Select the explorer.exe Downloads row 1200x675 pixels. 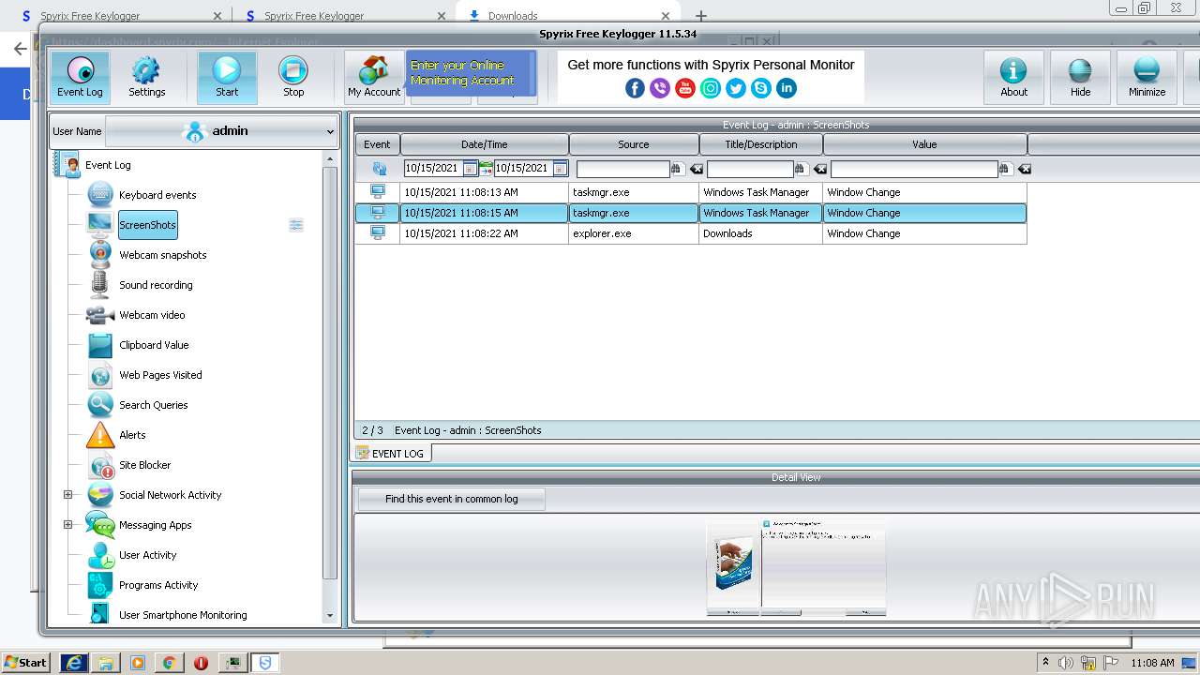point(691,233)
